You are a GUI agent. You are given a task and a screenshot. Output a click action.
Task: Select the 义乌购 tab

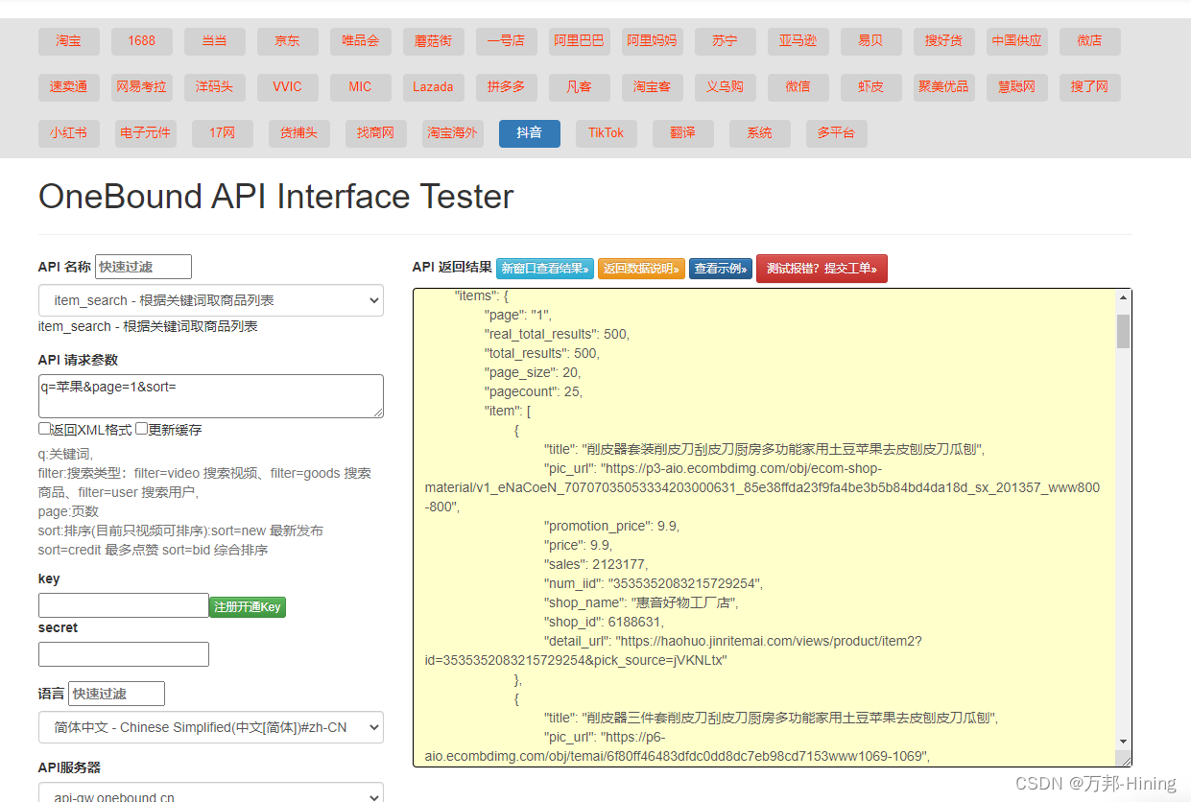(725, 87)
